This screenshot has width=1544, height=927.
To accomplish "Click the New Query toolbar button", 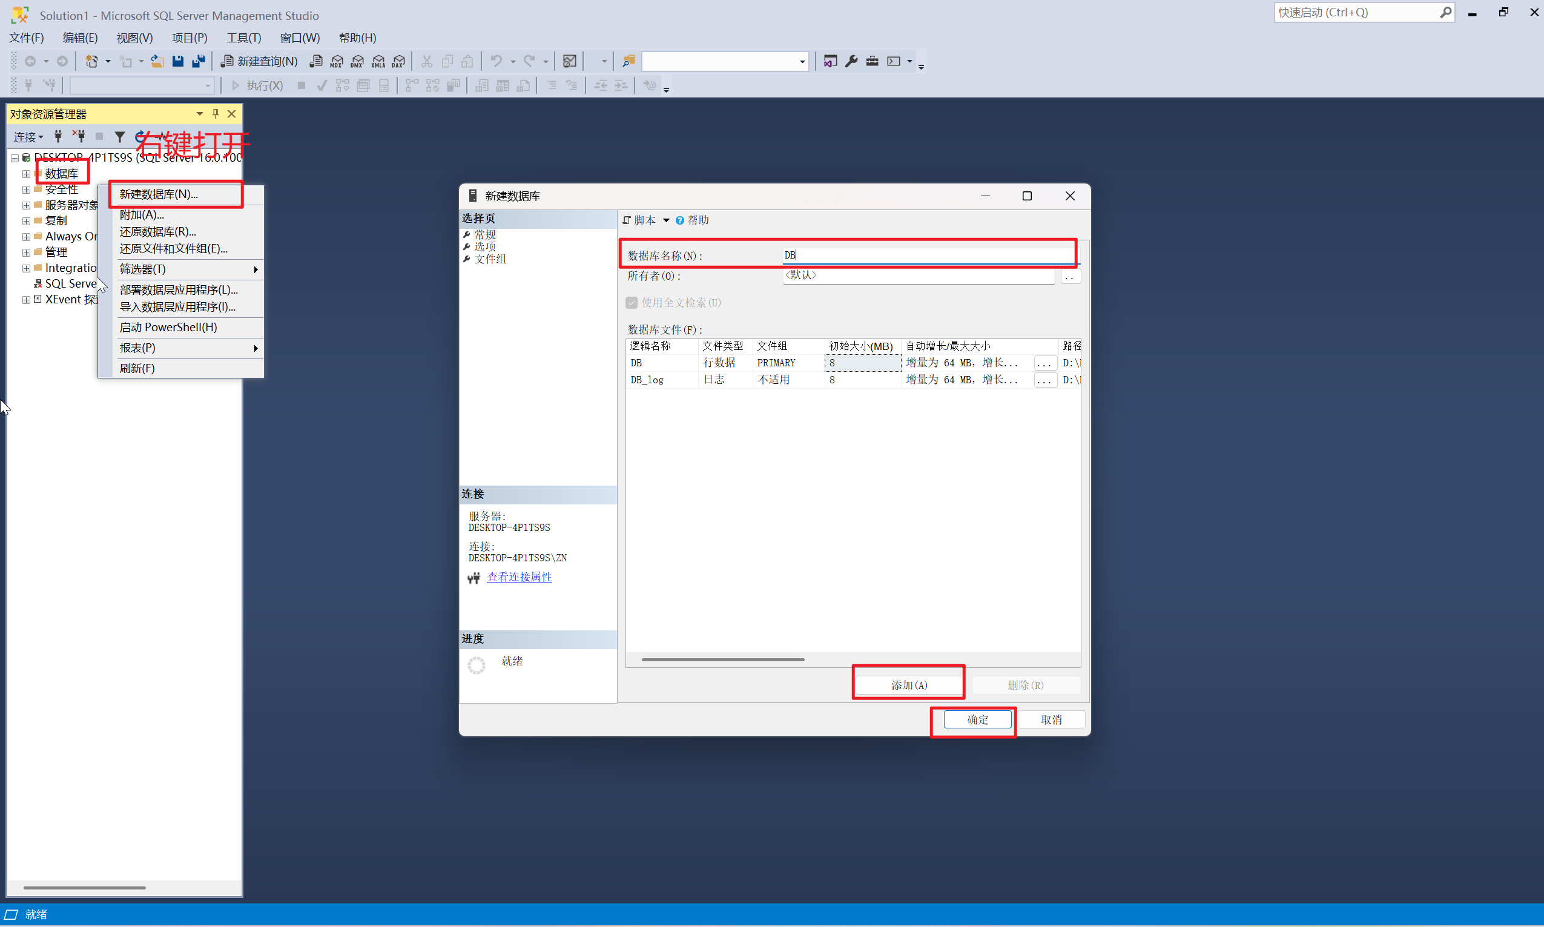I will pos(259,61).
